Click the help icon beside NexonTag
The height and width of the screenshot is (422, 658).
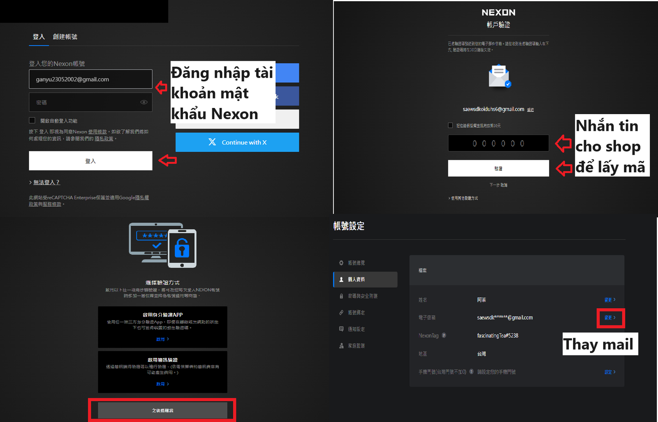point(444,335)
